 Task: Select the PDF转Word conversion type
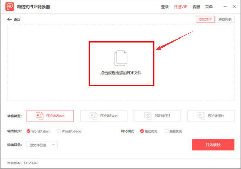coord(50,116)
